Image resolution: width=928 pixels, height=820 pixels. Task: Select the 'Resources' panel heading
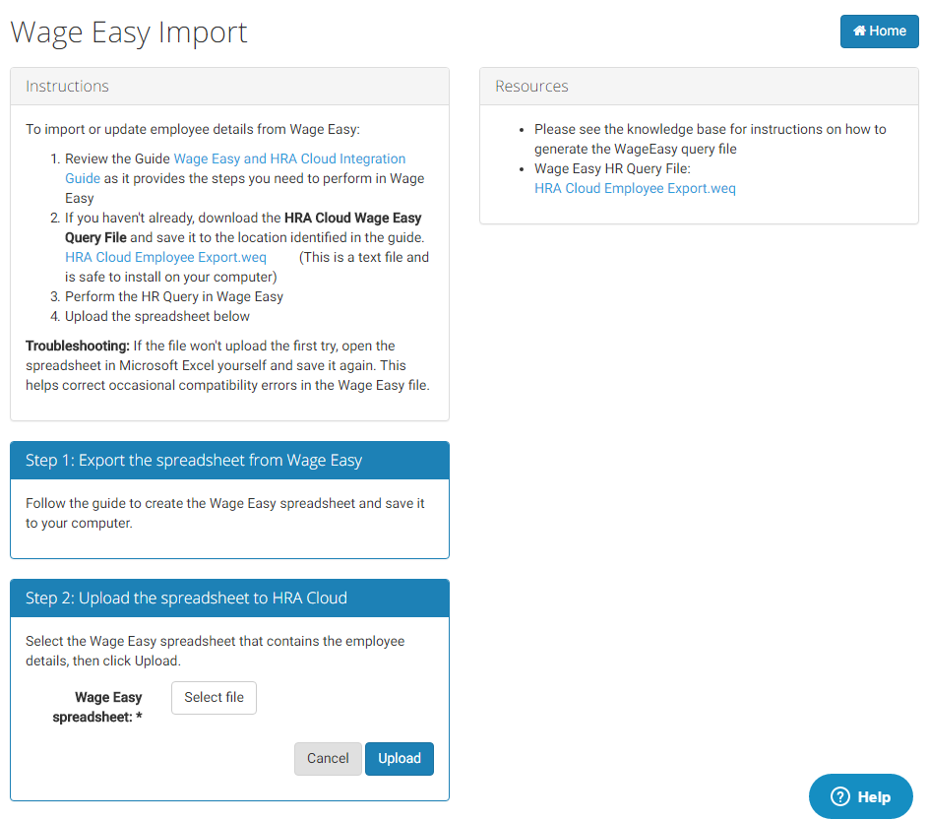tap(531, 87)
